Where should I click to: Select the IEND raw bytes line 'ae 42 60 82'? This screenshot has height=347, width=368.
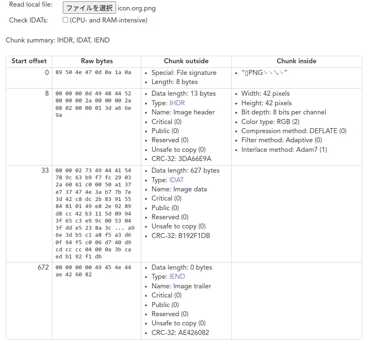[x=74, y=275]
